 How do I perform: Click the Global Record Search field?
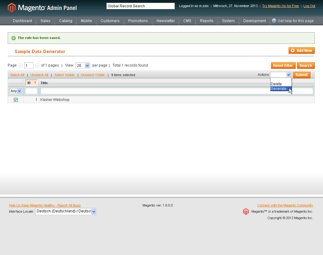point(140,6)
